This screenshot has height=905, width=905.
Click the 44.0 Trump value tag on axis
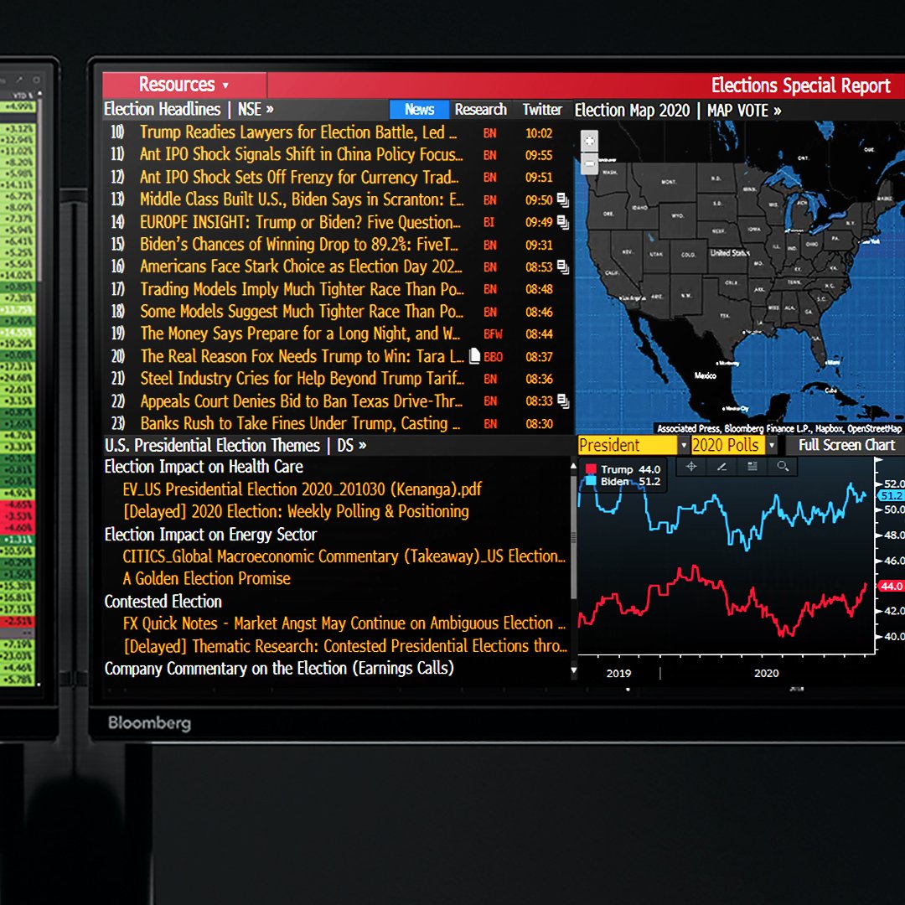click(x=891, y=586)
